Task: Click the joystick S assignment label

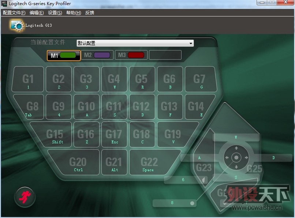Action: coord(236,177)
